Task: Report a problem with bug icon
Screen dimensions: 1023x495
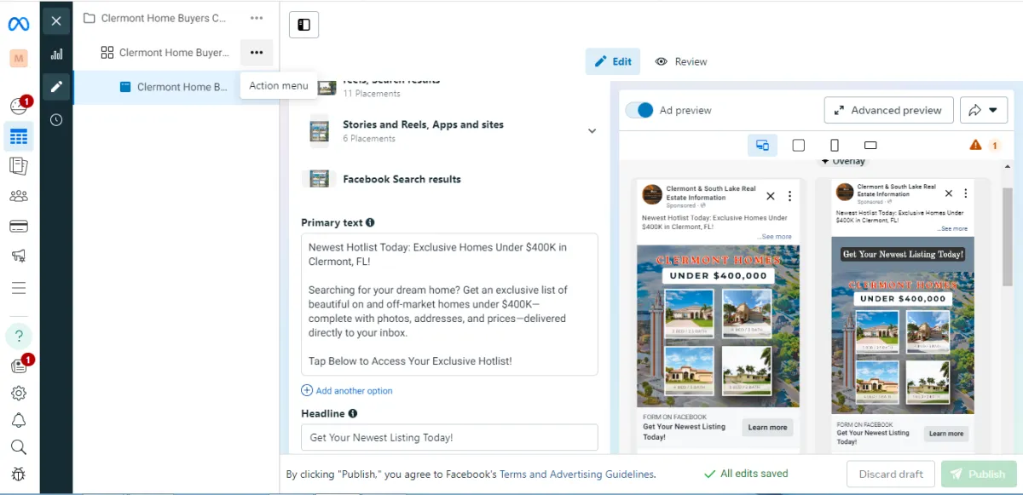Action: point(19,475)
